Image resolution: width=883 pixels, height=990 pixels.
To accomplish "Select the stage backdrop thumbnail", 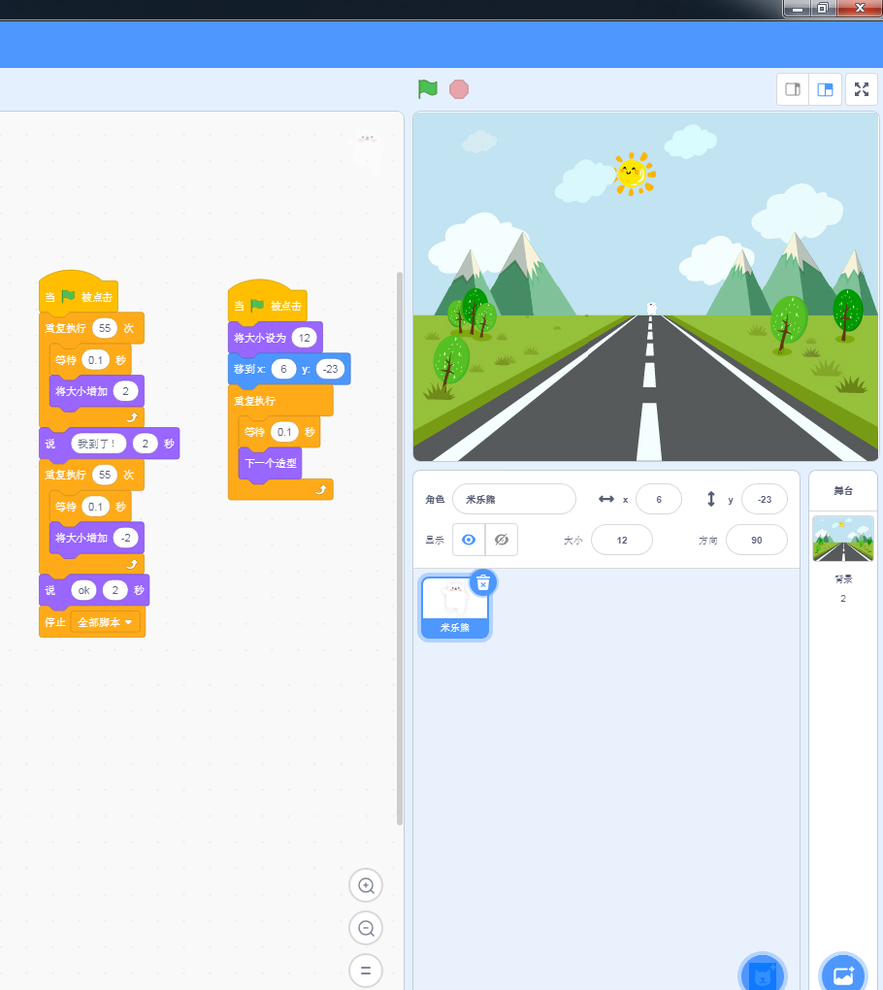I will (842, 539).
